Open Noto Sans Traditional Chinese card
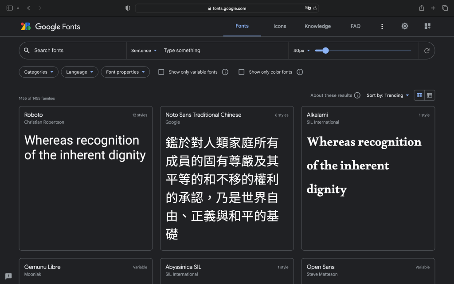This screenshot has width=454, height=284. pyautogui.click(x=227, y=178)
